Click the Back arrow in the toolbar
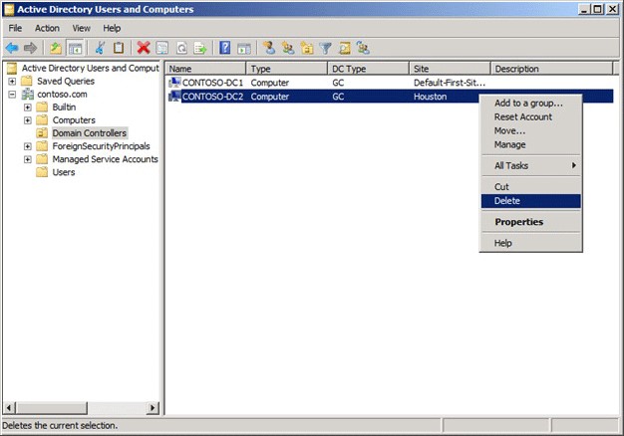Image resolution: width=624 pixels, height=436 pixels. 12,47
